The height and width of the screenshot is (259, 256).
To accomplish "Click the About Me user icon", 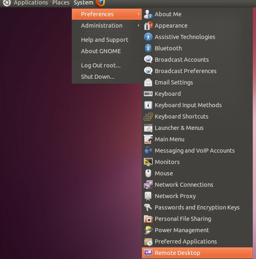I will pyautogui.click(x=148, y=14).
